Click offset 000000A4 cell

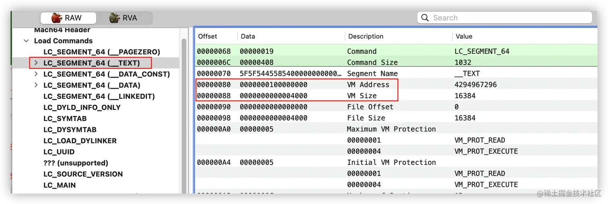[214, 162]
